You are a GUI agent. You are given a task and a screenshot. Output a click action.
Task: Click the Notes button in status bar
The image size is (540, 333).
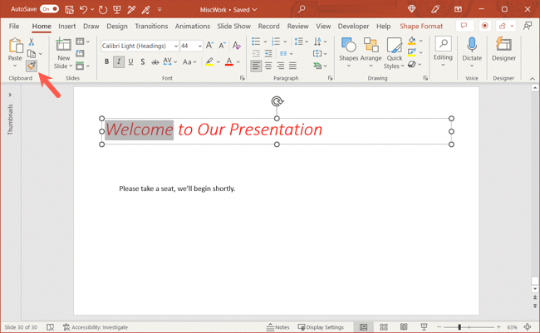click(280, 327)
